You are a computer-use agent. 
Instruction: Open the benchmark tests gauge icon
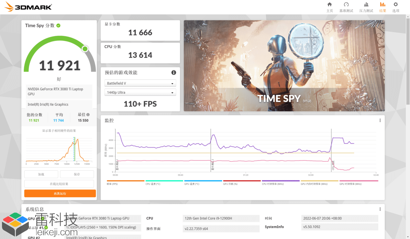[x=346, y=5]
